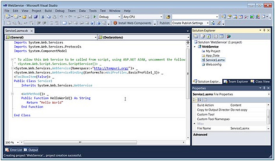The height and width of the screenshot is (161, 275).
Task: Select My Project in Solution Explorer
Action: tap(213, 51)
